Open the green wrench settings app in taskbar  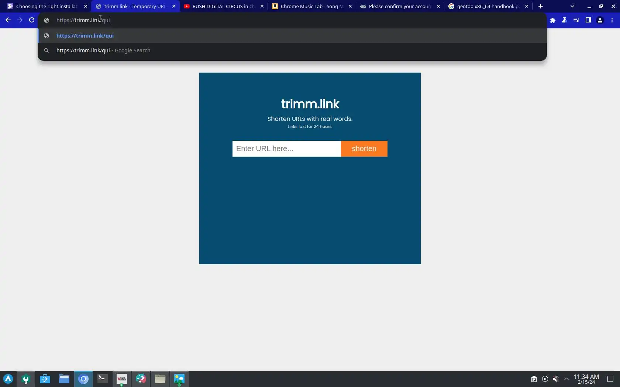click(x=26, y=379)
